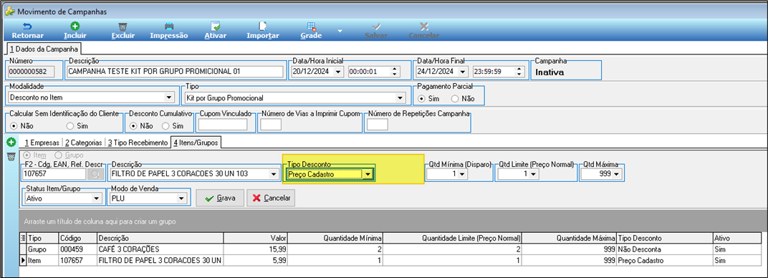The image size is (768, 278).
Task: Click the green add icon beside the tabs
Action: click(10, 142)
